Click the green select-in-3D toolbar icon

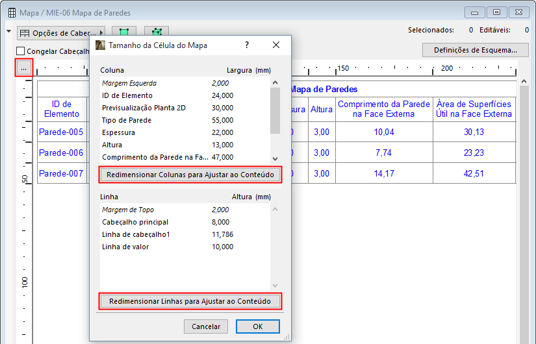click(157, 32)
